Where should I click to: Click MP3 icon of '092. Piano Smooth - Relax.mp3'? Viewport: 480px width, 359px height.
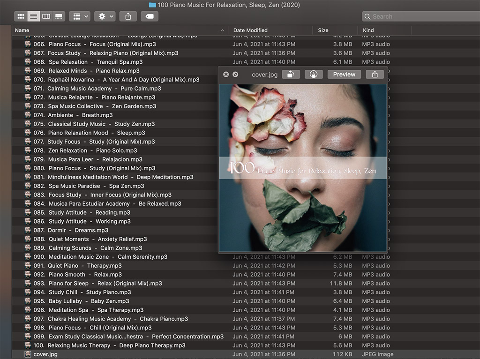pos(28,275)
